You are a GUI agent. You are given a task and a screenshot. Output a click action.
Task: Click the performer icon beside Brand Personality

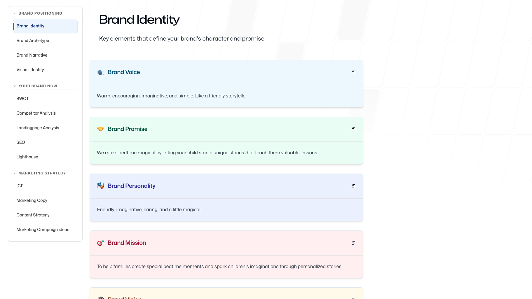(x=100, y=186)
